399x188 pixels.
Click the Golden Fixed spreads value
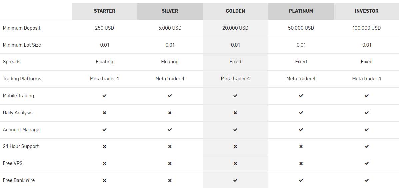pos(235,62)
